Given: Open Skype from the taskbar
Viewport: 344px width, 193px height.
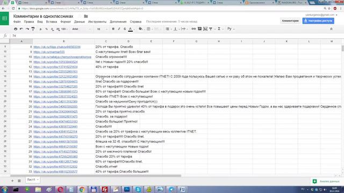Looking at the screenshot, I should [138, 189].
